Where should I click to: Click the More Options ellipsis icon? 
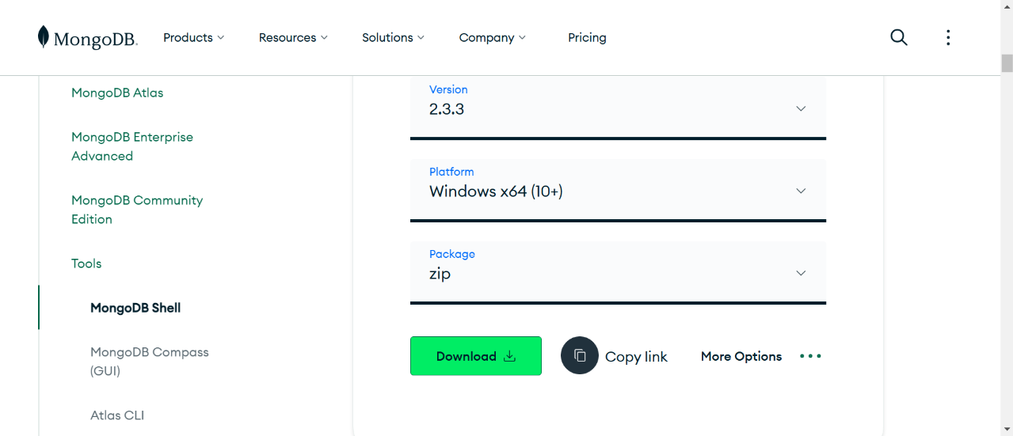click(x=810, y=356)
